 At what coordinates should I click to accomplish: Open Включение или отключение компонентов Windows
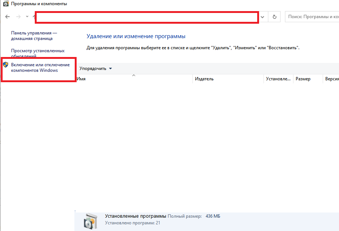tap(40, 67)
